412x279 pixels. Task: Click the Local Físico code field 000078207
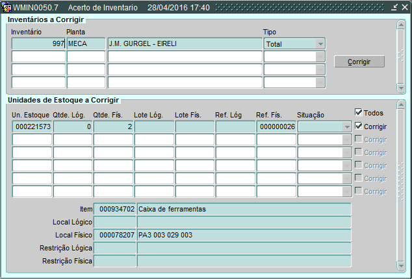[x=116, y=235]
